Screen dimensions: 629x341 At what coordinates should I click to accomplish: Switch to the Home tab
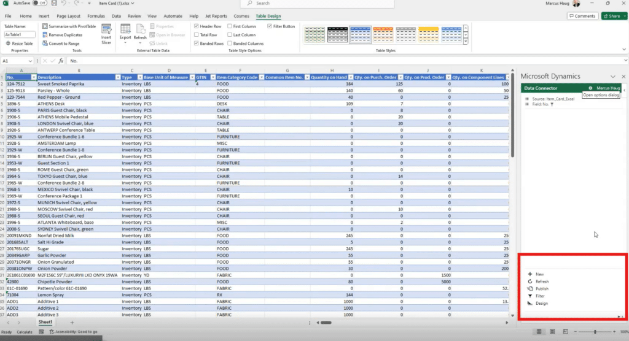pyautogui.click(x=26, y=16)
